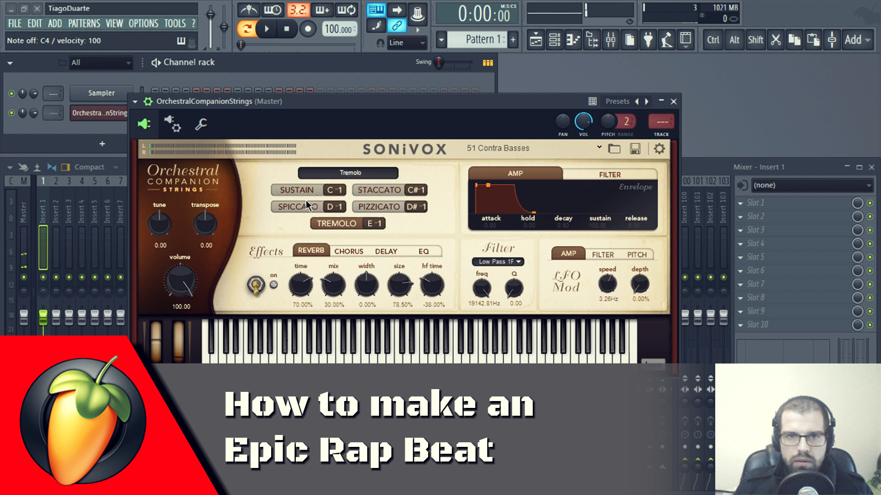The width and height of the screenshot is (881, 495).
Task: Toggle the 3.2 countdown before recording
Action: coord(297,10)
